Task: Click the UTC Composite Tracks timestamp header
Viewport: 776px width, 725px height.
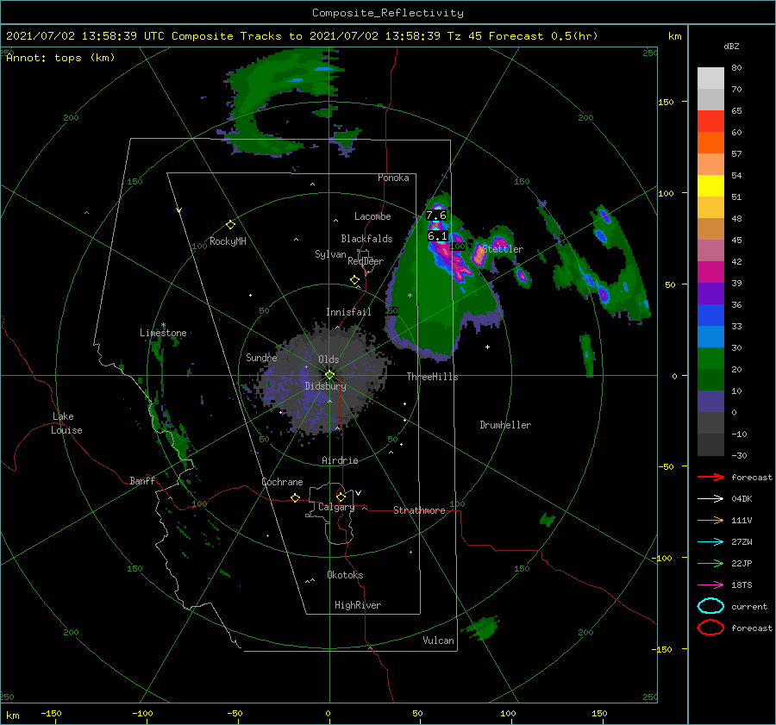Action: [x=302, y=36]
